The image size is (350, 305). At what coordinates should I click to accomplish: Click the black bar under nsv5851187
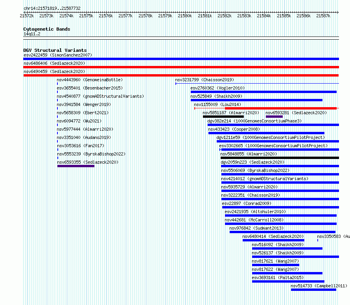pos(223,117)
